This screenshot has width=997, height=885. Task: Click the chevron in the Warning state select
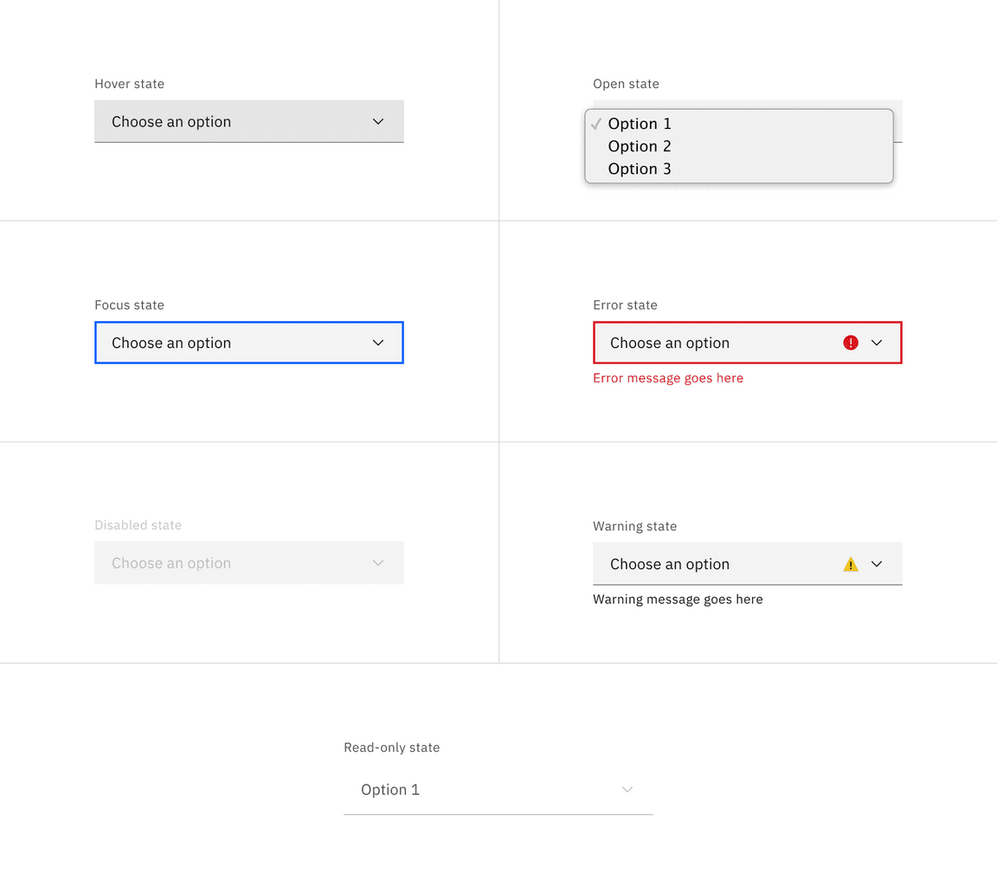[877, 564]
